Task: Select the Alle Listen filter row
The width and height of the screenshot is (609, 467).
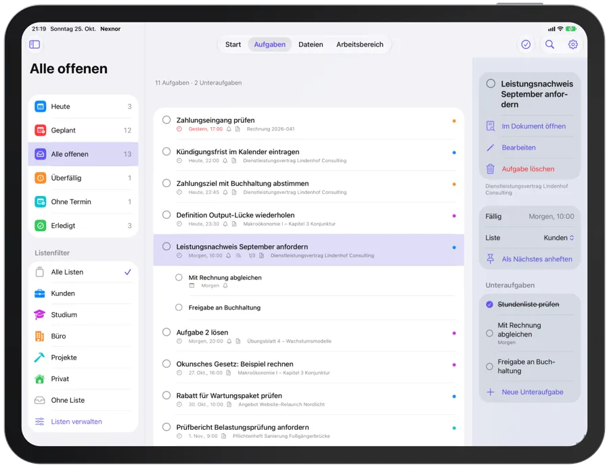Action: point(83,272)
